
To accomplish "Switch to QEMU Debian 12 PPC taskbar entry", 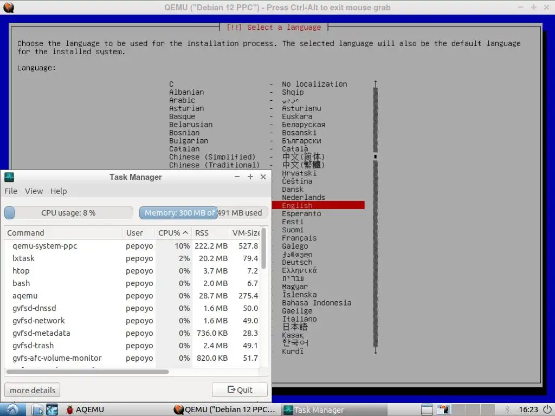I will [x=224, y=409].
